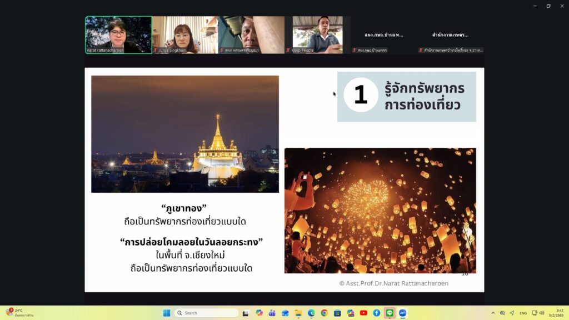This screenshot has height=320, width=569.
Task: Open the volume control in system tray
Action: pos(542,313)
